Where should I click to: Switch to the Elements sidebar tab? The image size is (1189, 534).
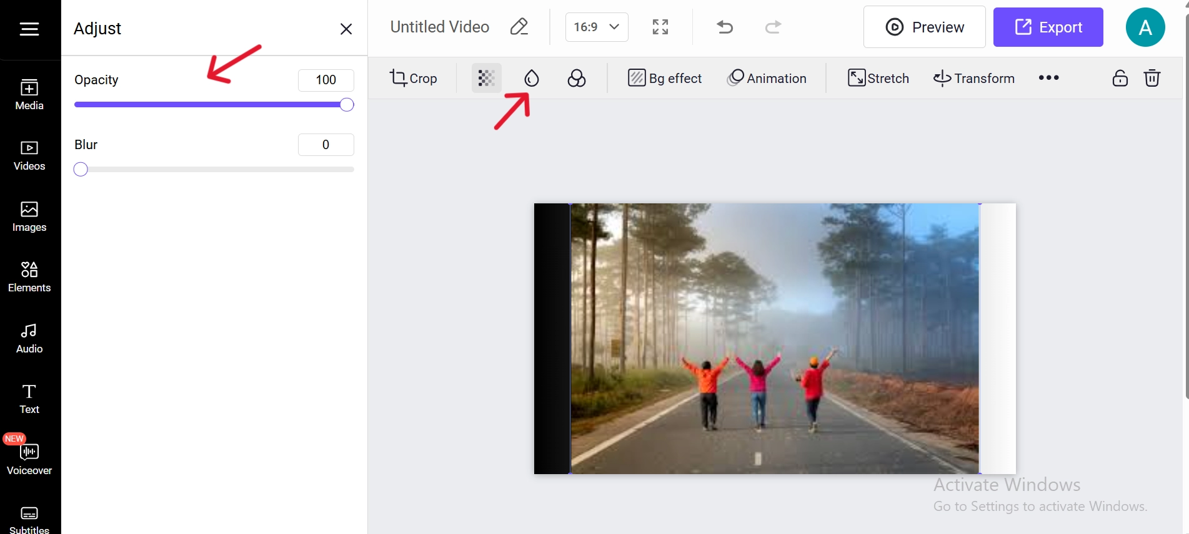[x=29, y=277]
